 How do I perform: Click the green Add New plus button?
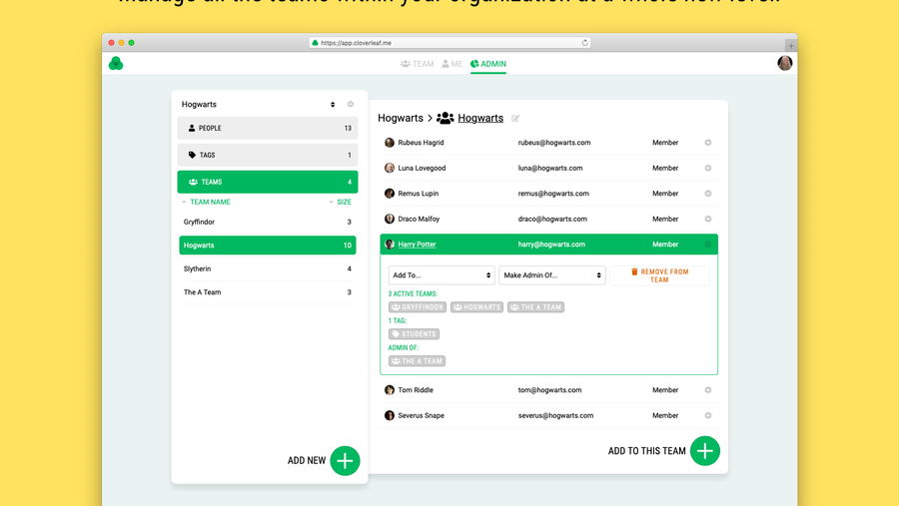pyautogui.click(x=345, y=460)
